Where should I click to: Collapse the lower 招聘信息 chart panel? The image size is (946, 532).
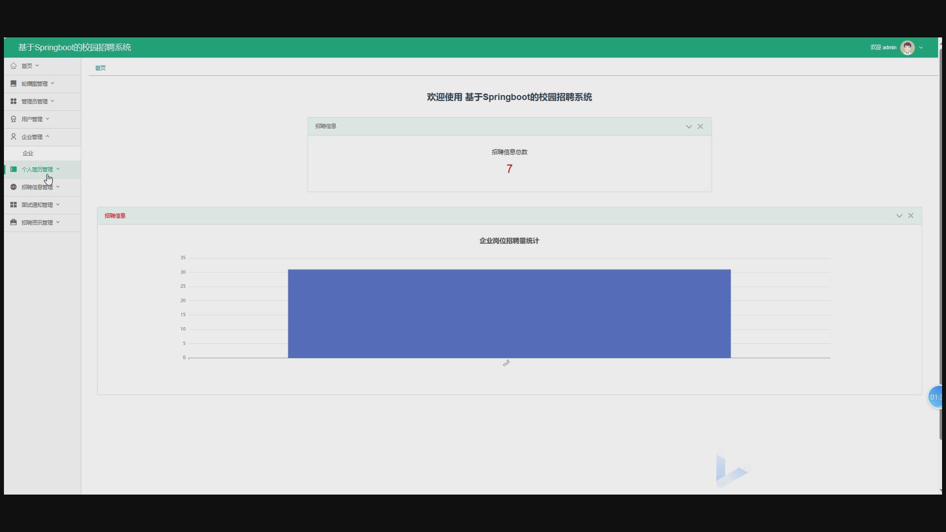click(899, 215)
